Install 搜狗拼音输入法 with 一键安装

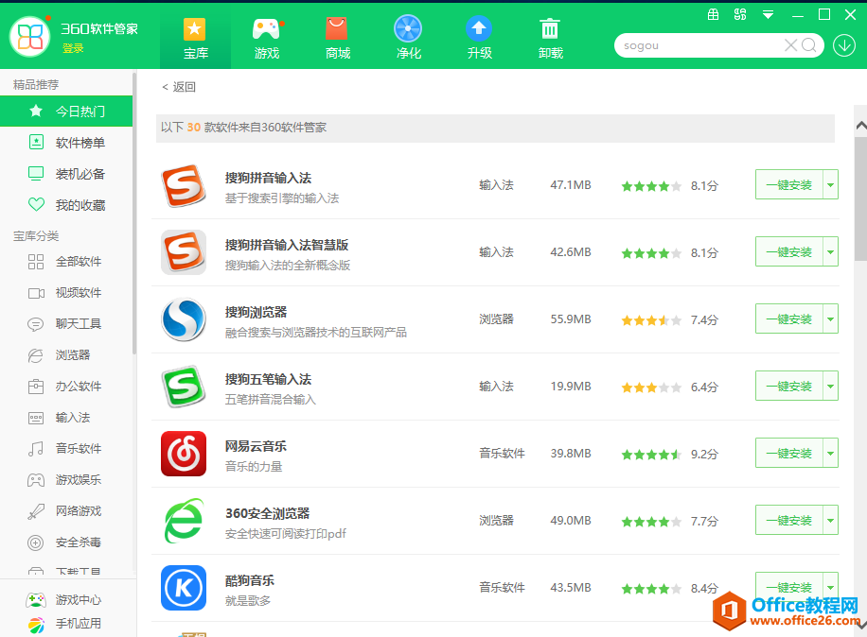tap(789, 185)
